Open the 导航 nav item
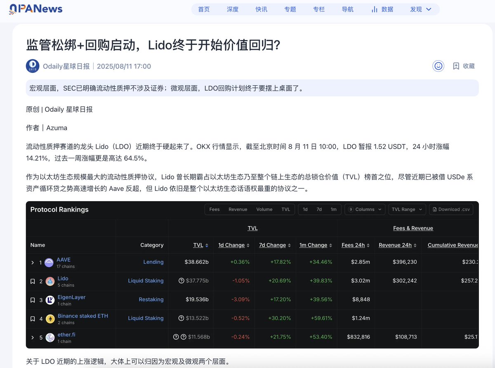This screenshot has width=495, height=368. coord(348,9)
